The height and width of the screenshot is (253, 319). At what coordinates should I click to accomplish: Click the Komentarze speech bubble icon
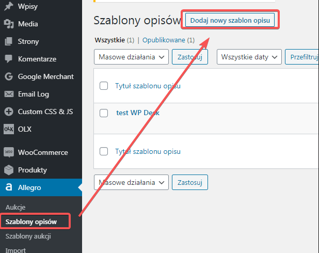[9, 59]
